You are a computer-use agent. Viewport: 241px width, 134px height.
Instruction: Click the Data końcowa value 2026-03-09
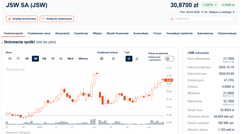click(x=227, y=74)
